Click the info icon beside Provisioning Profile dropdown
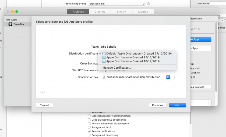This screenshot has height=137, width=226. coord(149,3)
